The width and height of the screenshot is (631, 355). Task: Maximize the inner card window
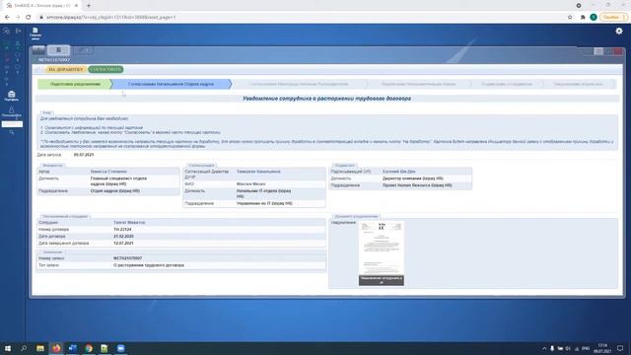598,51
